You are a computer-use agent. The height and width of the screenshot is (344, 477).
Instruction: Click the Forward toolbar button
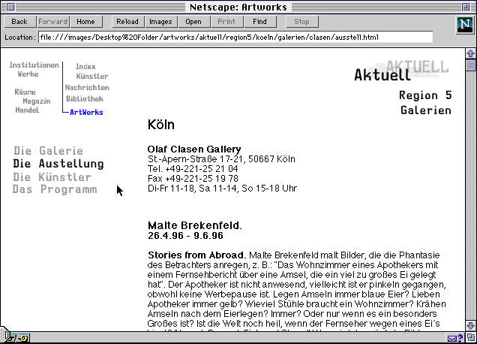click(x=53, y=22)
